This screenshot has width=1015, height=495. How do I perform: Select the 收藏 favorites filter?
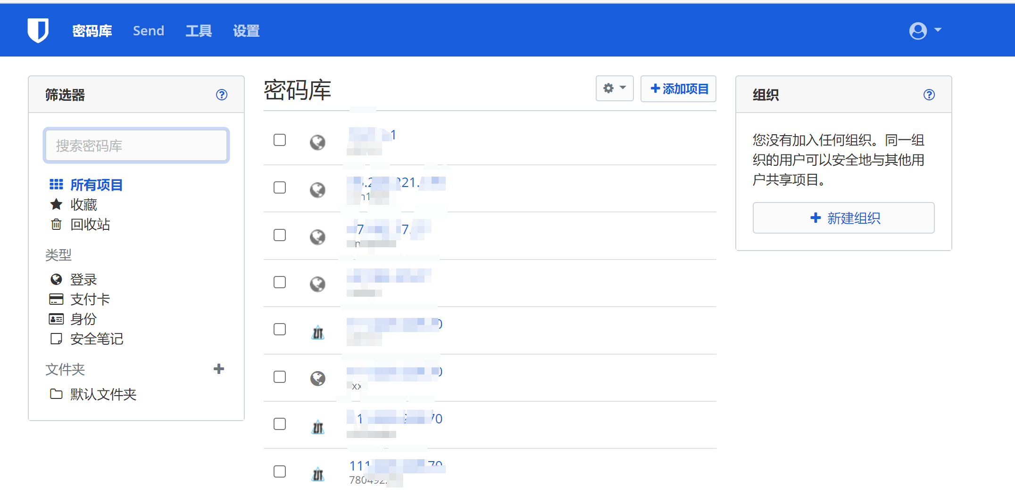tap(83, 204)
